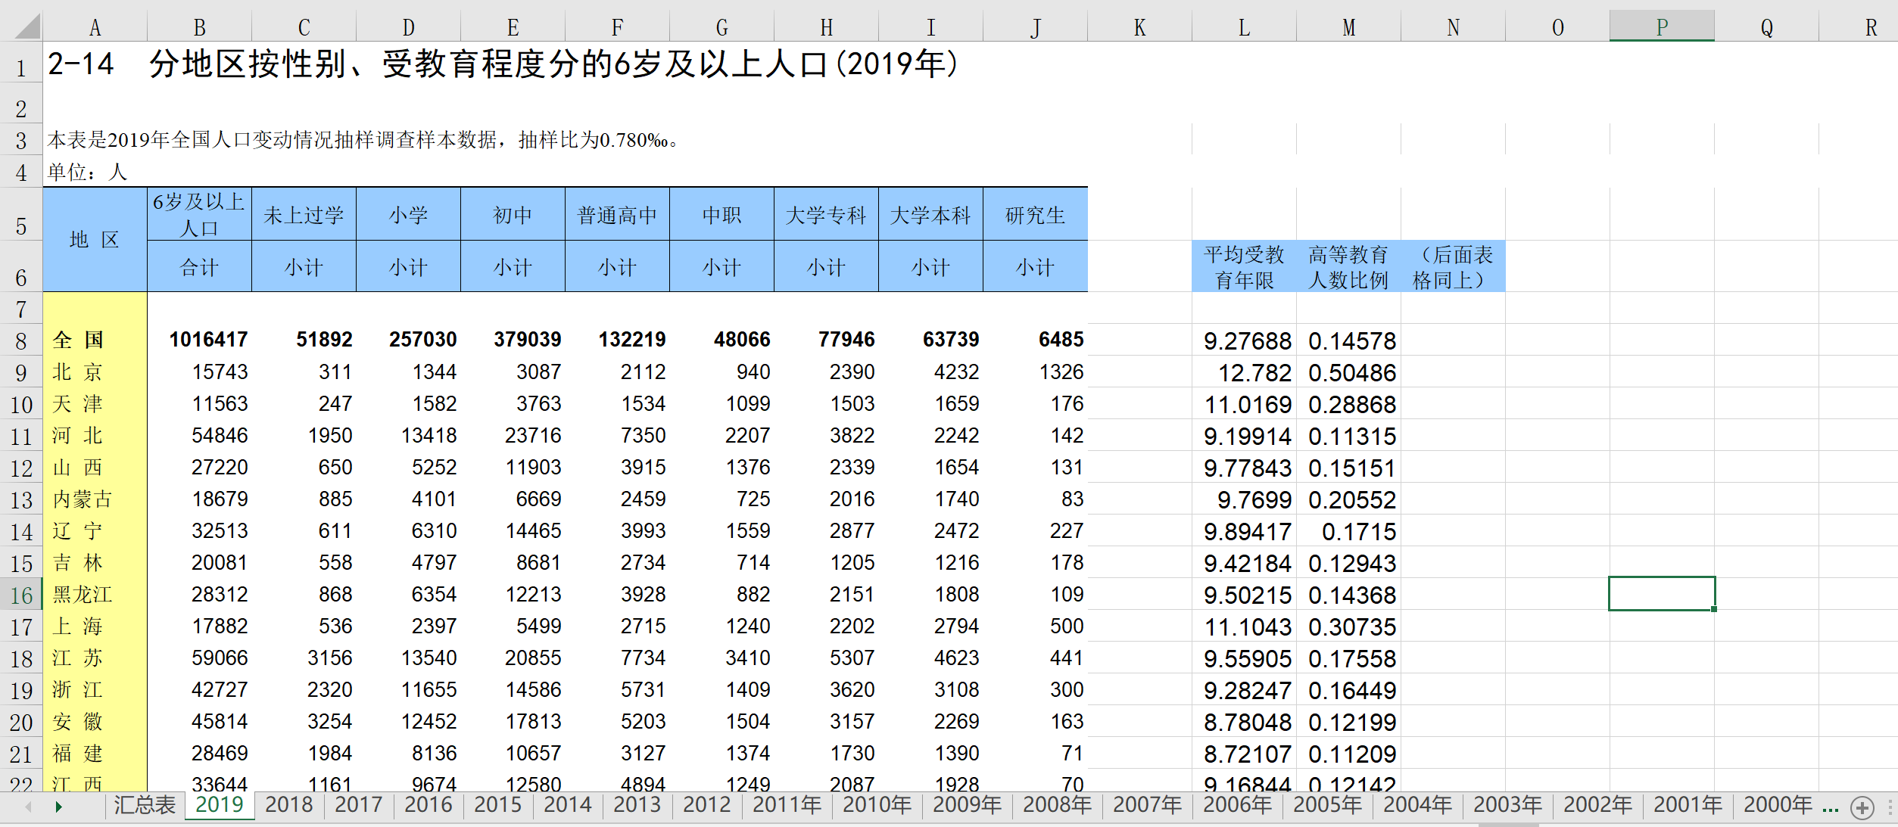Show more sheet tabs via ellipsis
The height and width of the screenshot is (827, 1898).
click(x=1831, y=807)
